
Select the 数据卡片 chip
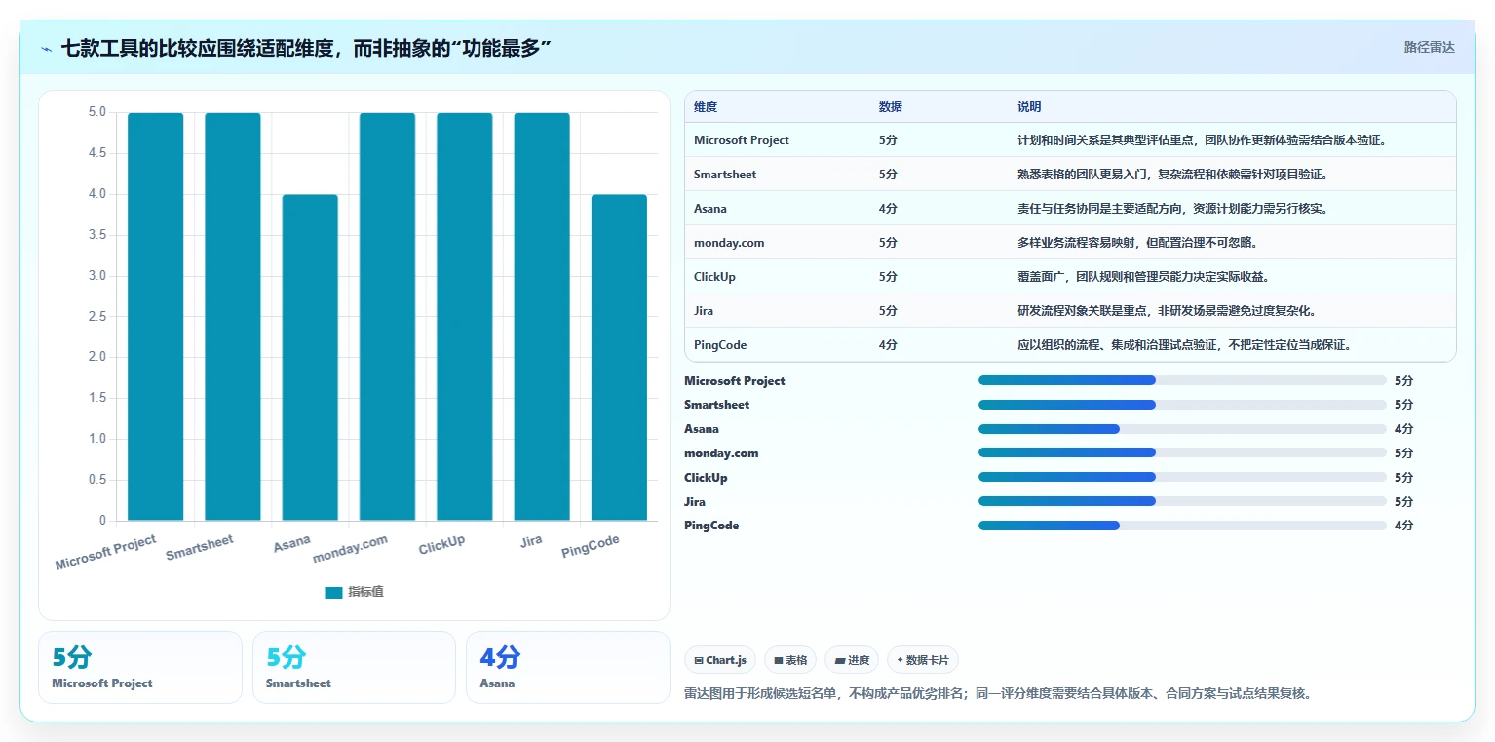(x=922, y=660)
